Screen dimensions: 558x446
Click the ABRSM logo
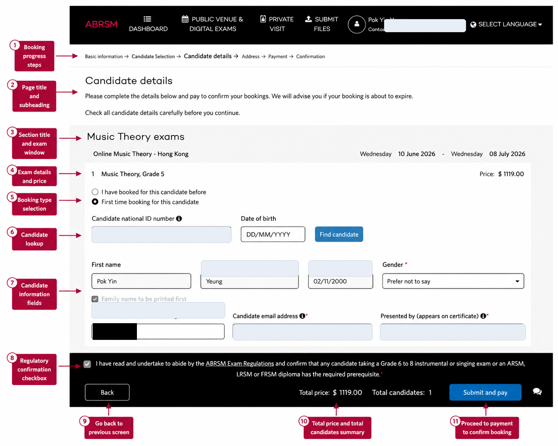[101, 24]
